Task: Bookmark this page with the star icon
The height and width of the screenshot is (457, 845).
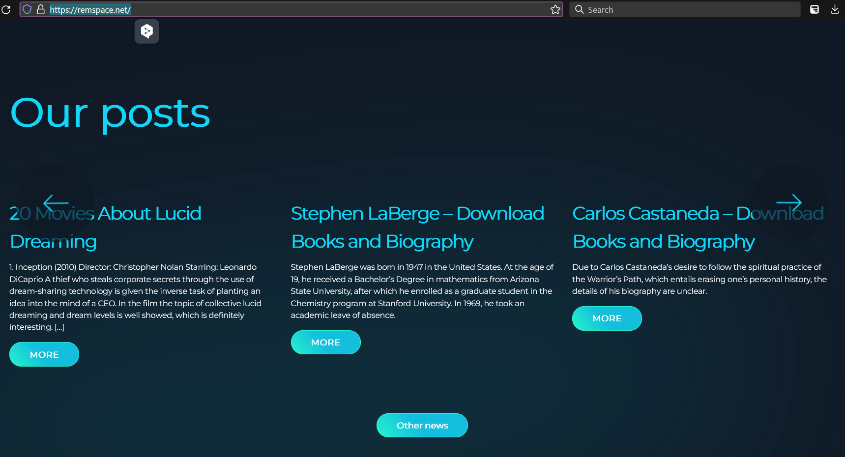Action: pyautogui.click(x=555, y=9)
